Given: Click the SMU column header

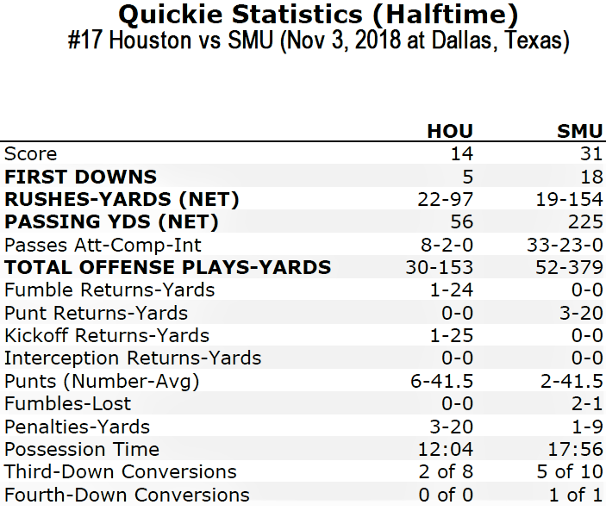Looking at the screenshot, I should tap(580, 131).
